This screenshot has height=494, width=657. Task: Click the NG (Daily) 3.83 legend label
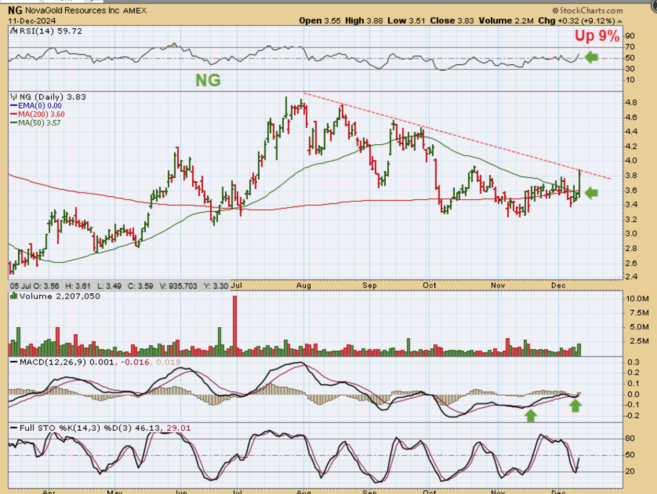tap(53, 97)
